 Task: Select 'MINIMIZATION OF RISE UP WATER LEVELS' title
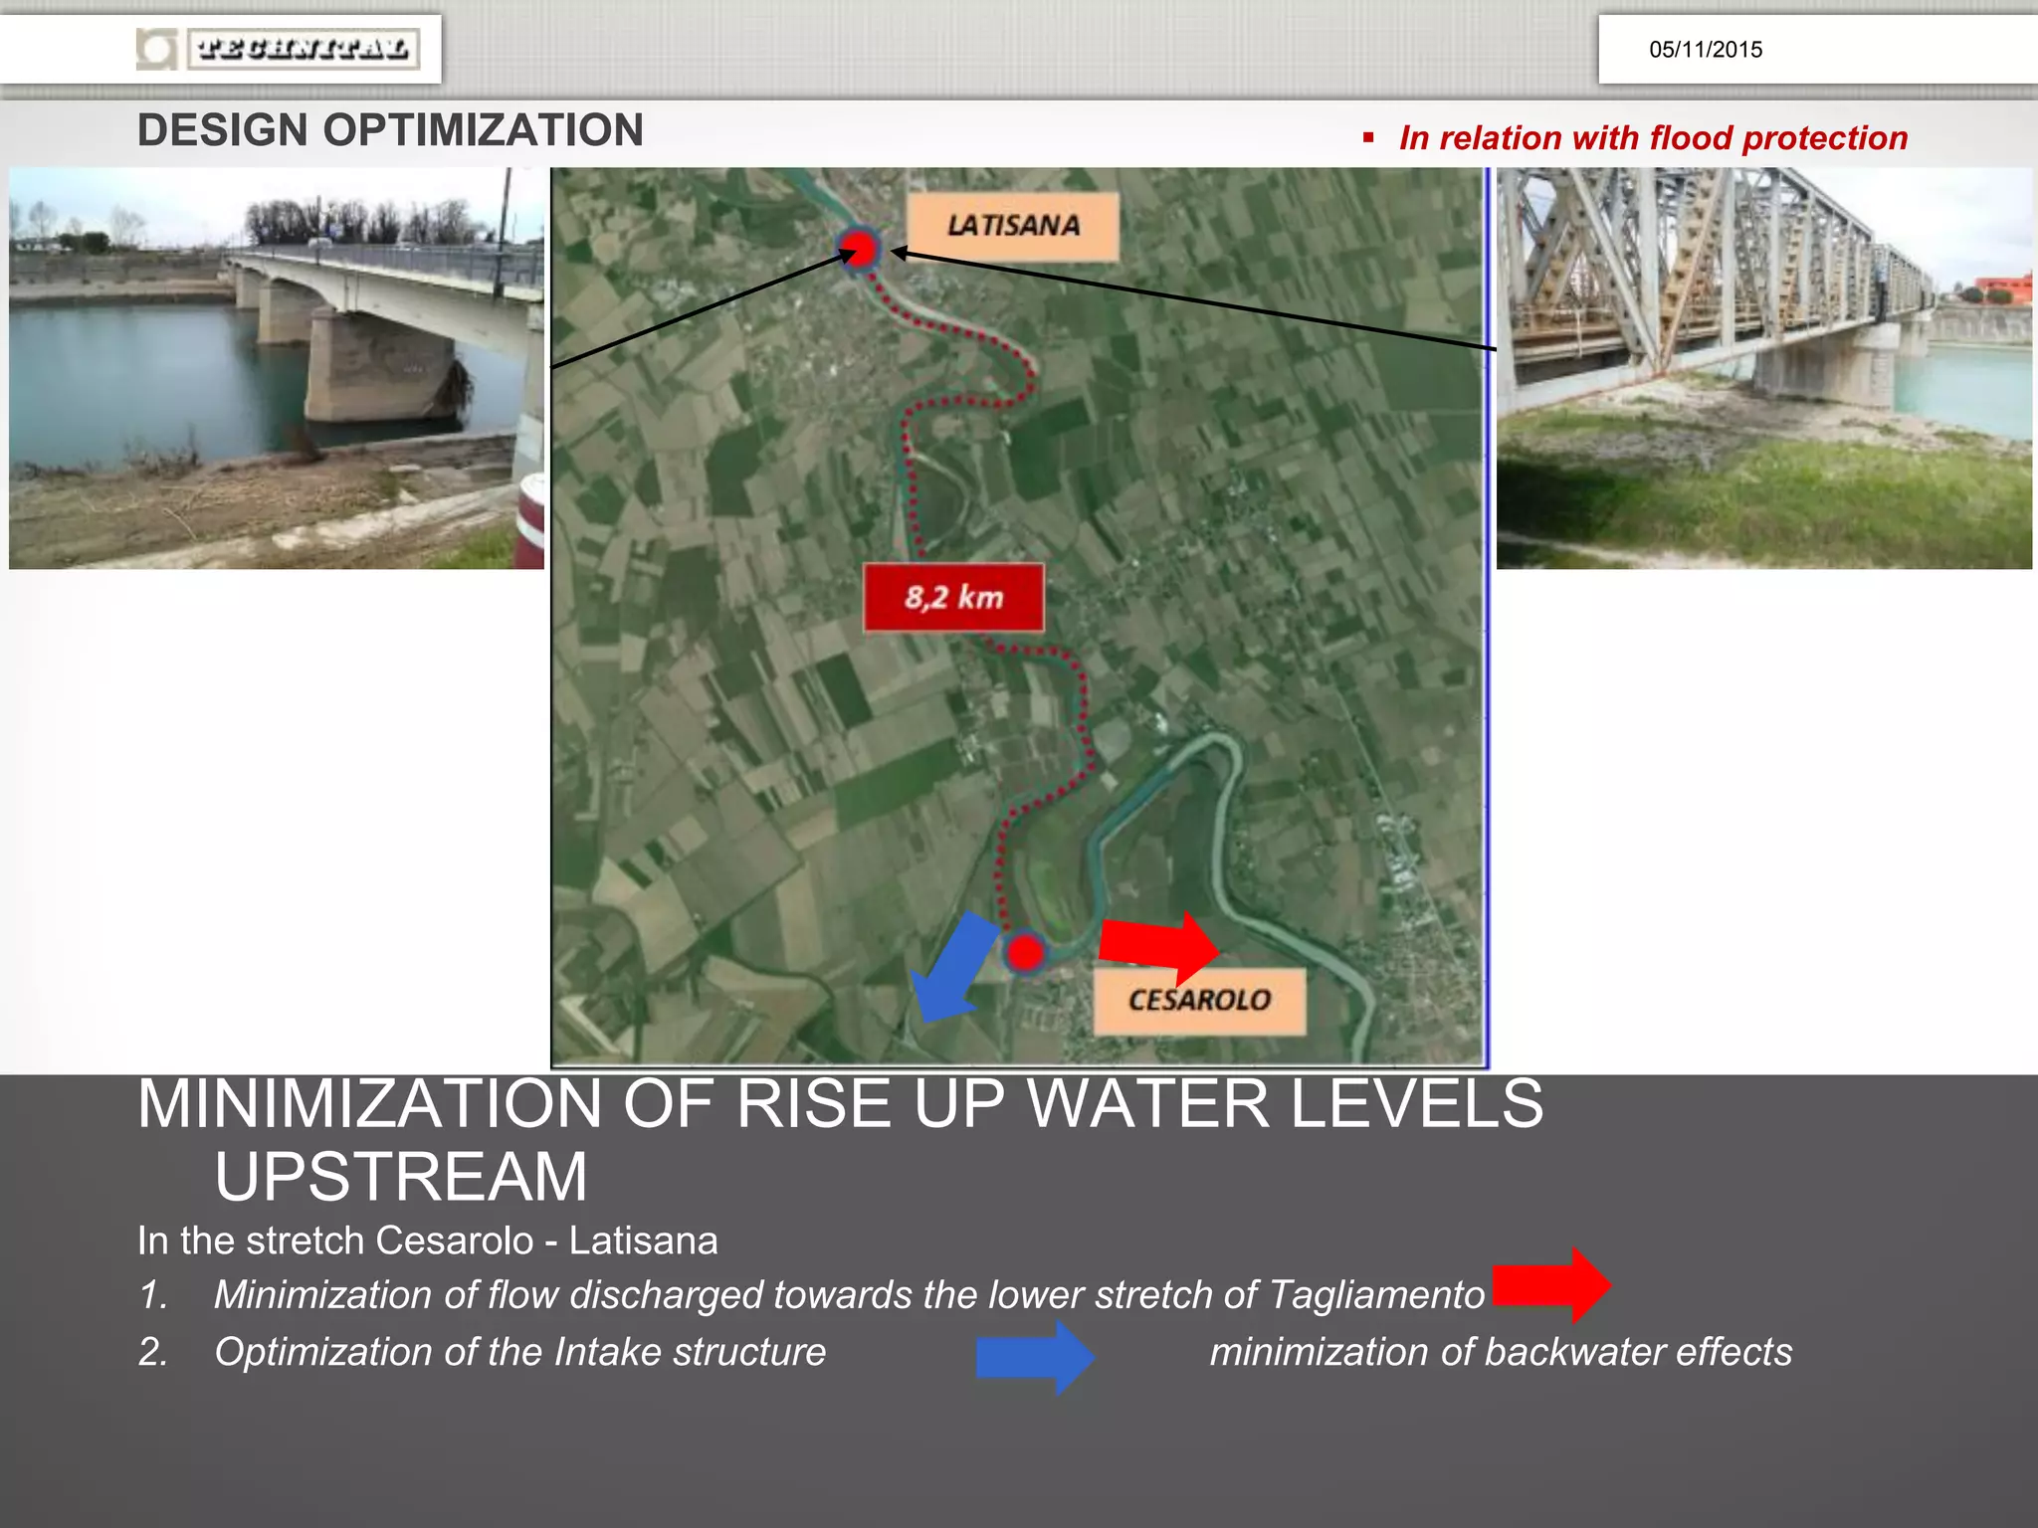point(840,1104)
